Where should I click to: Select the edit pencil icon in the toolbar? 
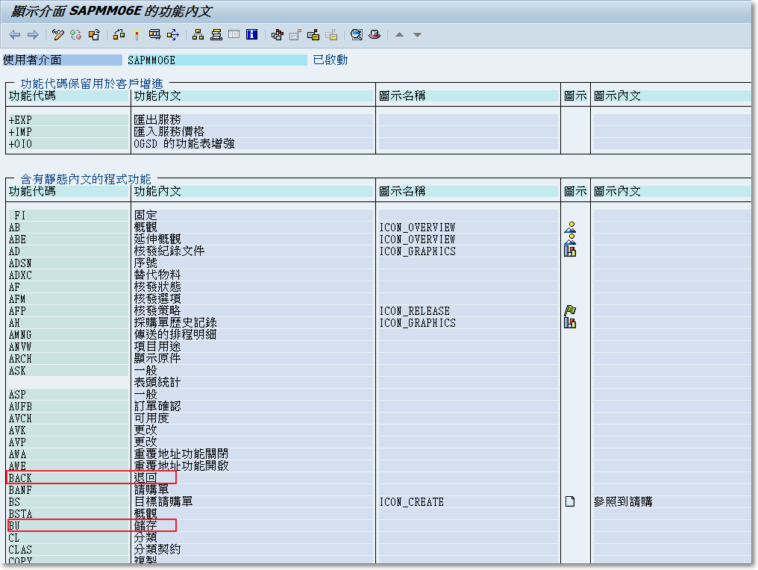(56, 34)
